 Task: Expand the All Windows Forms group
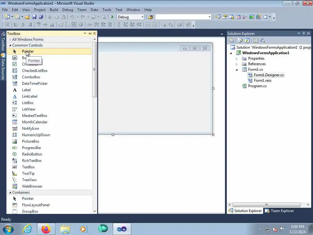[x=10, y=39]
